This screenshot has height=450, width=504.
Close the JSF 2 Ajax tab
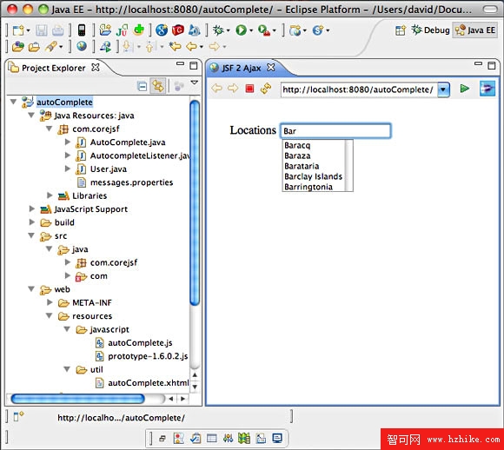coord(271,68)
